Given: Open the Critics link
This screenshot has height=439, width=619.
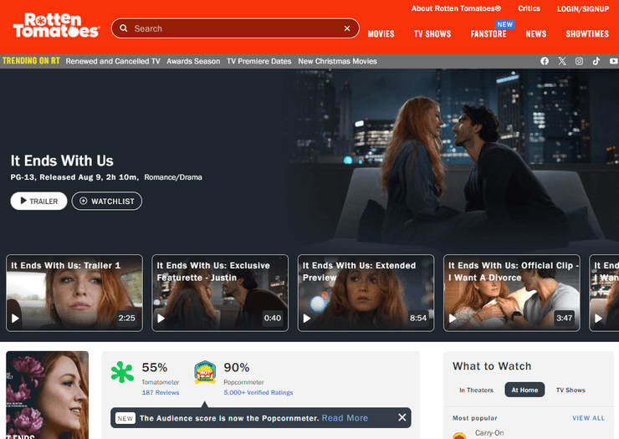Looking at the screenshot, I should point(529,8).
